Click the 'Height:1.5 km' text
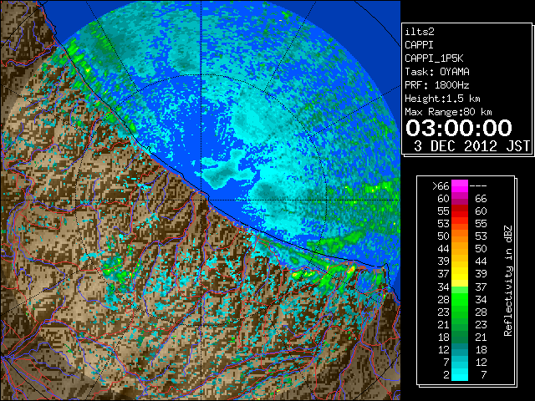Image resolution: width=535 pixels, height=401 pixels. (442, 99)
